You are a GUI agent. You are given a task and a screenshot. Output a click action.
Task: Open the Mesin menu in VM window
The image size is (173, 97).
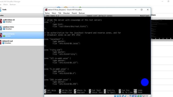tap(54, 13)
